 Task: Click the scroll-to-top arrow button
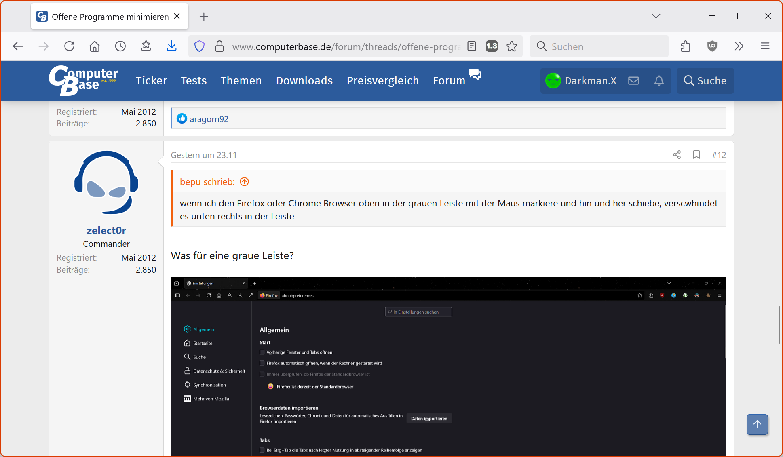pos(757,424)
